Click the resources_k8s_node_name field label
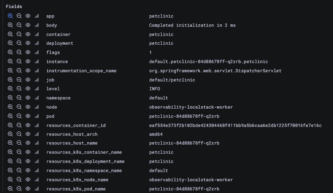This screenshot has height=193, width=333. (x=77, y=180)
